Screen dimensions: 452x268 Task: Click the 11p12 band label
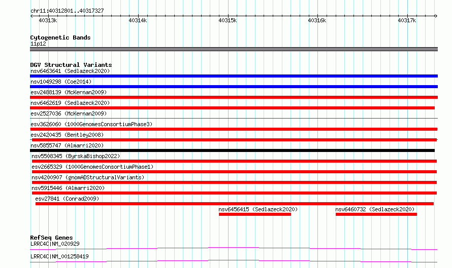38,44
